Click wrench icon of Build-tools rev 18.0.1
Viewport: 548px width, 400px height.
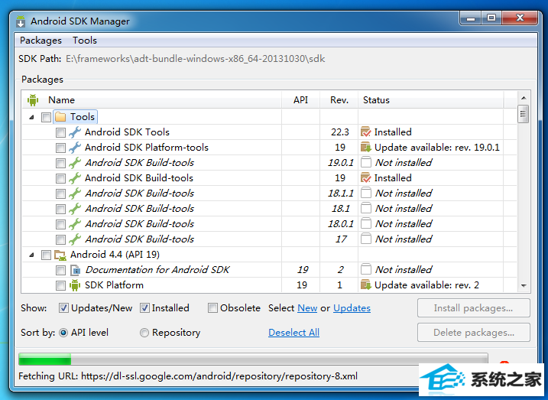pyautogui.click(x=75, y=224)
